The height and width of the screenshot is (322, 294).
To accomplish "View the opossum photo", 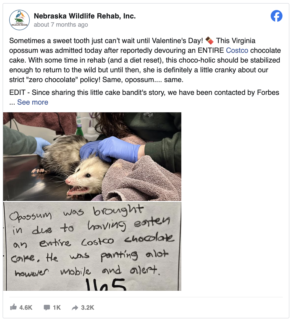I will click(x=92, y=157).
